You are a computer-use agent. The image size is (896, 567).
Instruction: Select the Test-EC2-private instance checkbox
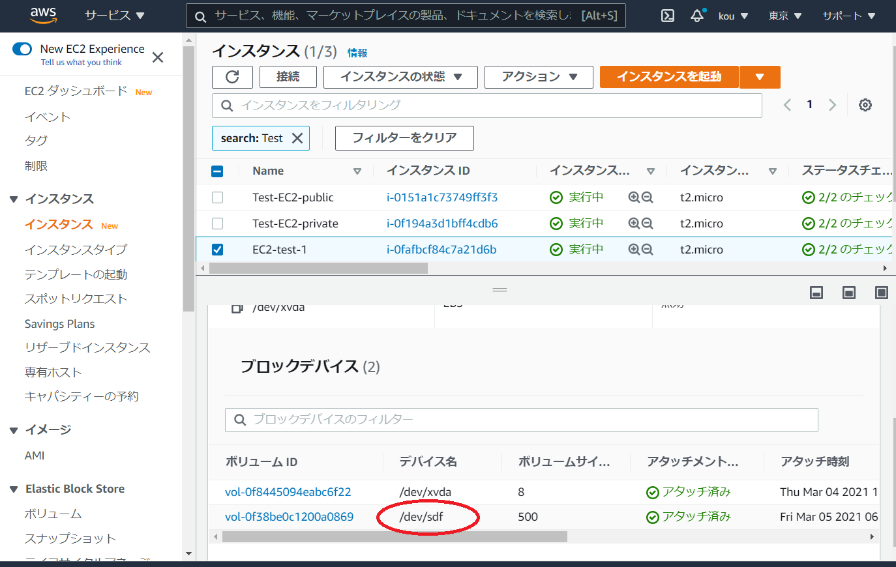click(218, 224)
